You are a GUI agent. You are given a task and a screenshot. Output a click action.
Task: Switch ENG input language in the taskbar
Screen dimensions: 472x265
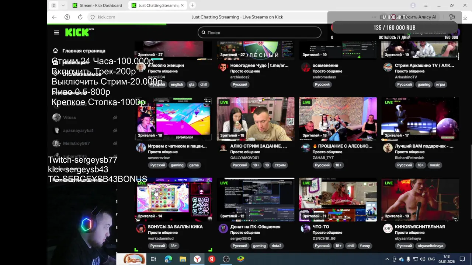(x=431, y=259)
